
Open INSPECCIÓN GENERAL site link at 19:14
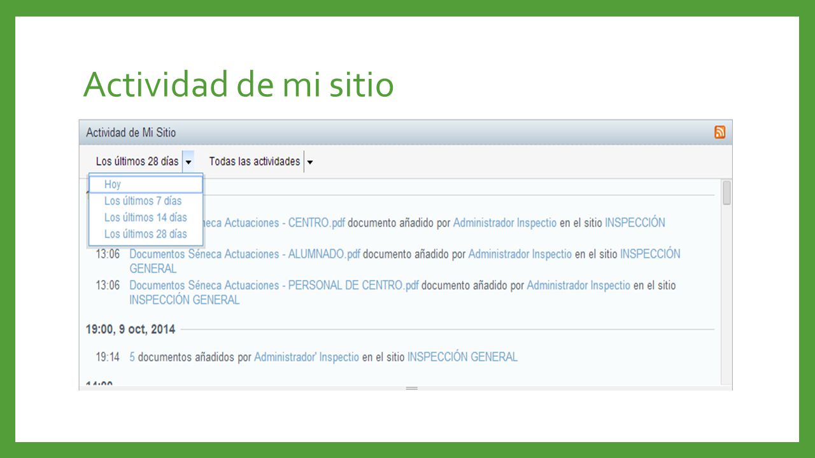point(462,357)
